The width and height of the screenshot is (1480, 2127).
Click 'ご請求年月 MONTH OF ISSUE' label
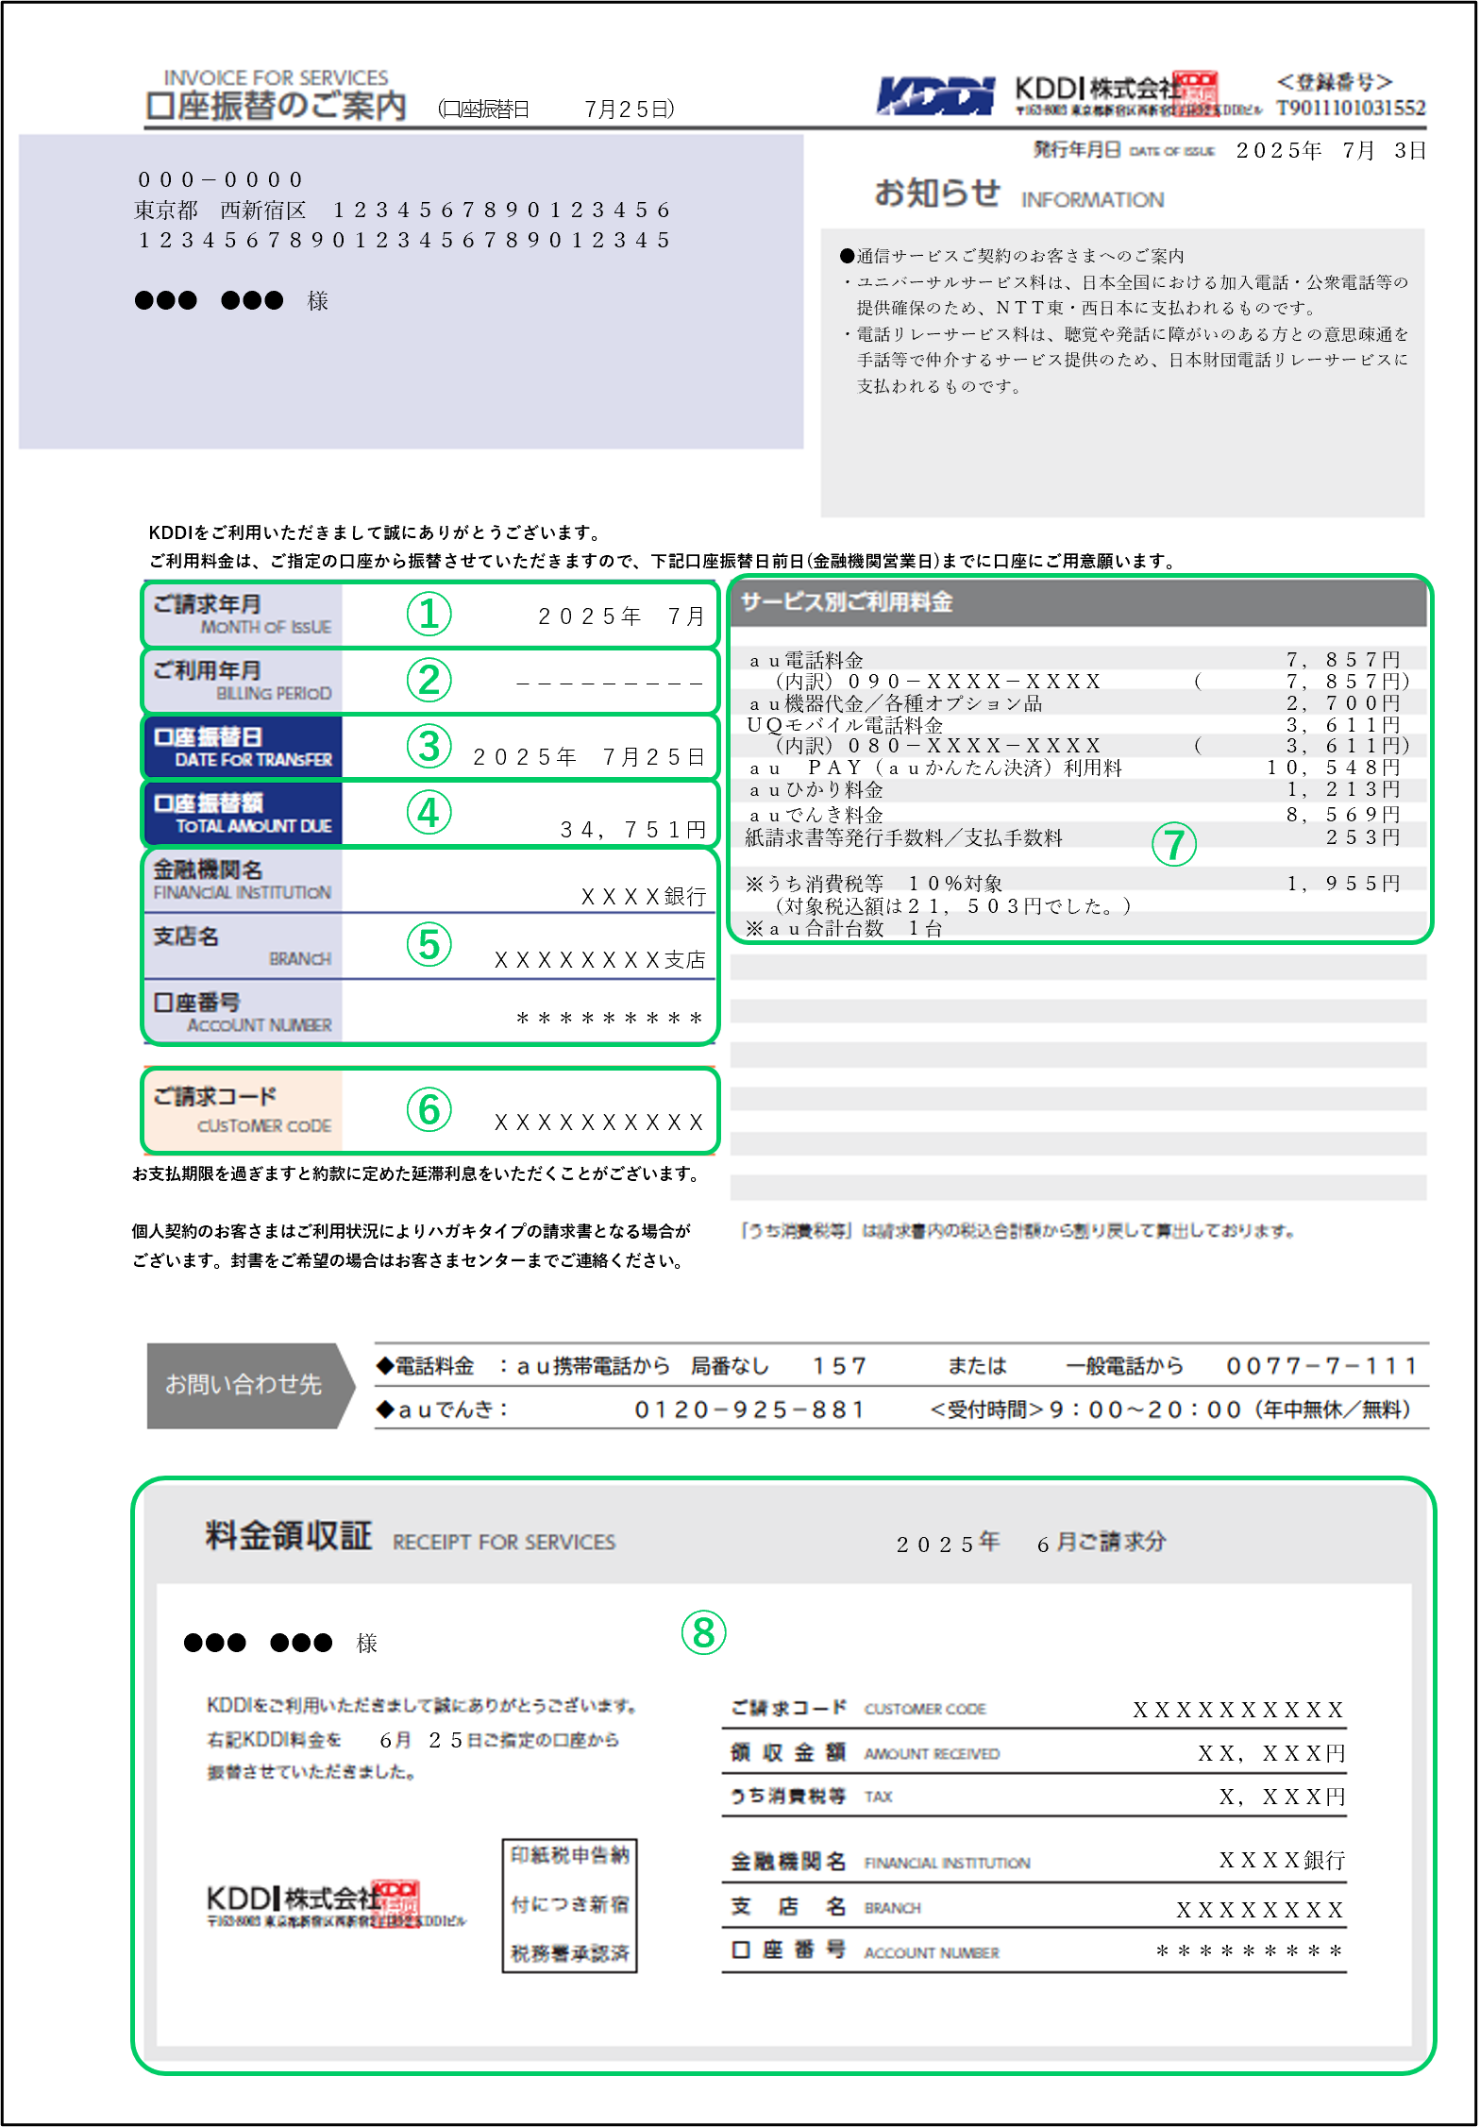(x=243, y=615)
